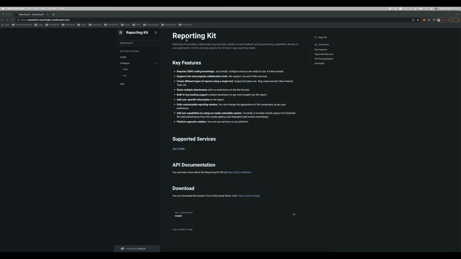Open the browser tab search chevron
Viewport: 461px width, 259px height.
pyautogui.click(x=457, y=14)
